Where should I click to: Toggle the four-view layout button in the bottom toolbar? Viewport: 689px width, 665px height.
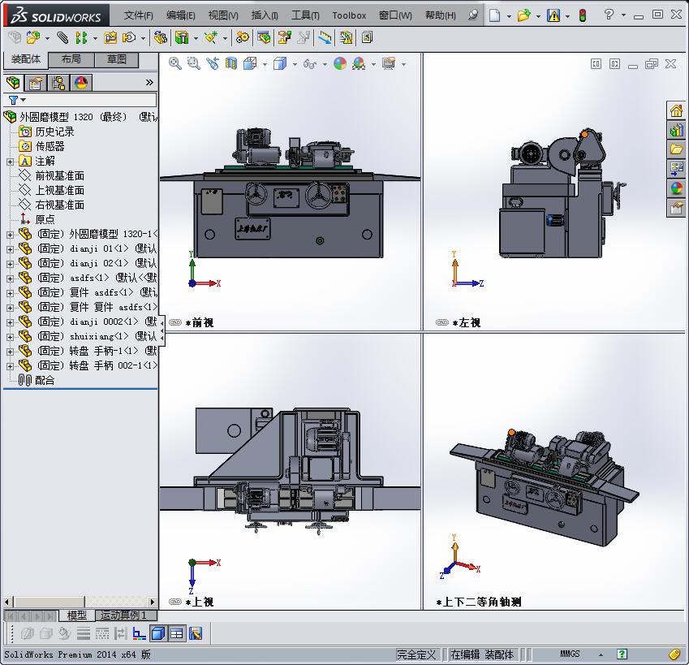(177, 634)
